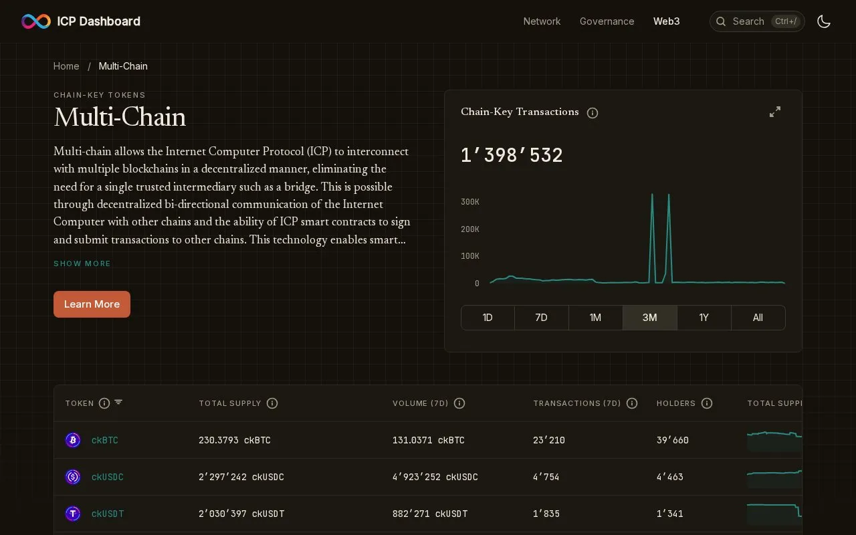Toggle the dark mode moon icon
856x535 pixels.
click(x=824, y=21)
